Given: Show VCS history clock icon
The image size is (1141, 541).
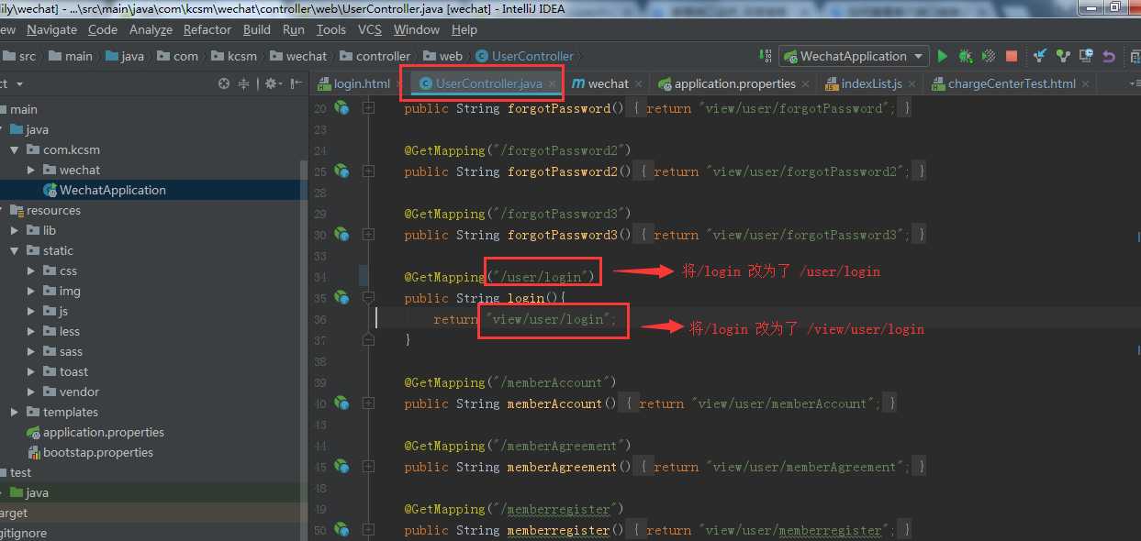Looking at the screenshot, I should [1086, 56].
